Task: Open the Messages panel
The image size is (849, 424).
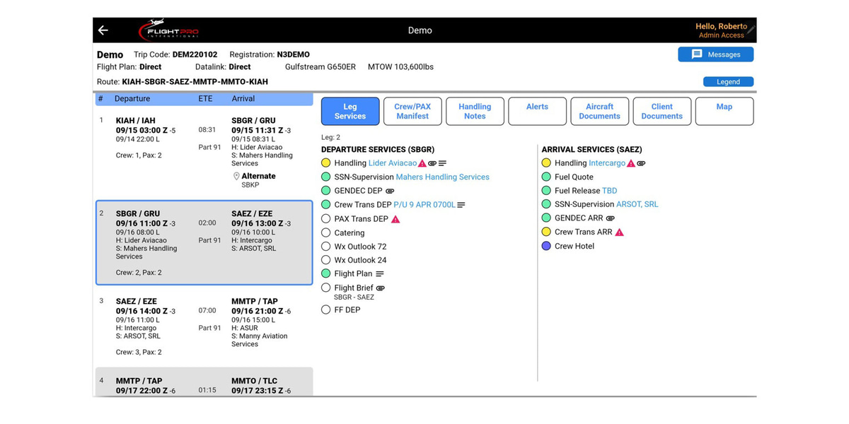Action: tap(716, 54)
